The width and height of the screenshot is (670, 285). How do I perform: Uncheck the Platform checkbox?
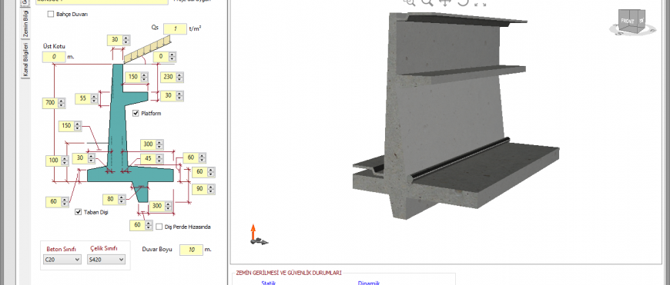click(136, 114)
